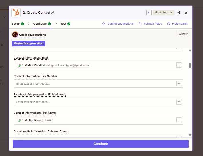Screen dimensions: 203x156
Task: Insert data plus button for Email field
Action: pos(179,65)
